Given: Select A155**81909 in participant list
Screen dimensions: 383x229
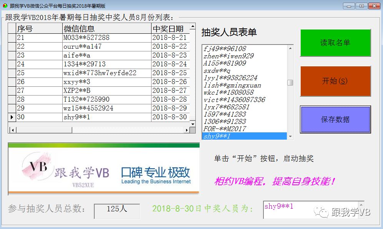Looking at the screenshot, I should pyautogui.click(x=245, y=63).
